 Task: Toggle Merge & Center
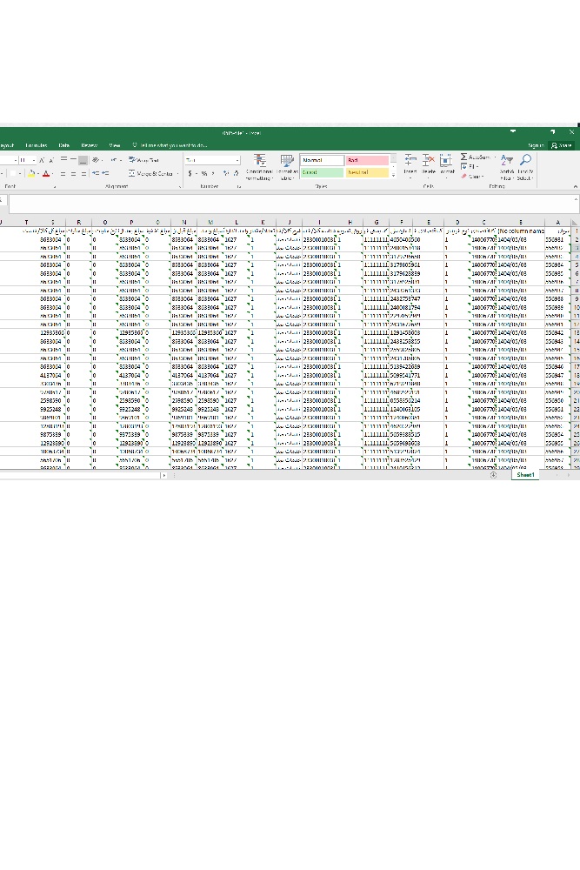pyautogui.click(x=150, y=174)
